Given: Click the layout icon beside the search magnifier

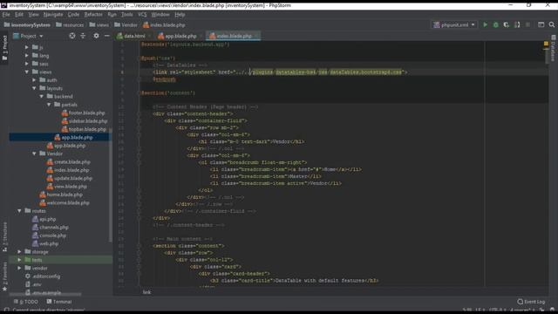Looking at the screenshot, I should tap(541, 24).
